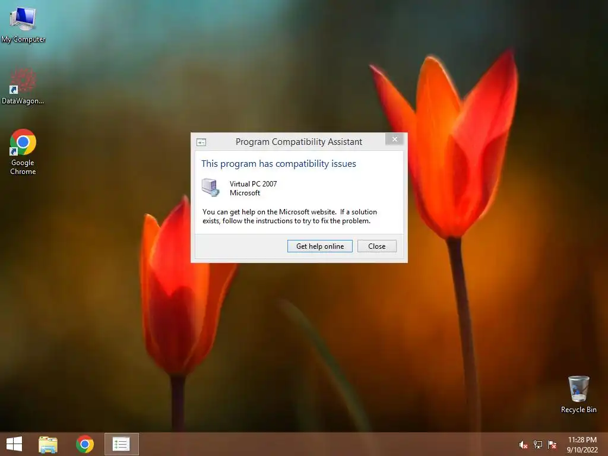
Task: Select the Google Chrome desktop shortcut
Action: pyautogui.click(x=23, y=152)
